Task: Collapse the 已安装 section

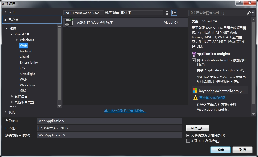Action: point(5,20)
